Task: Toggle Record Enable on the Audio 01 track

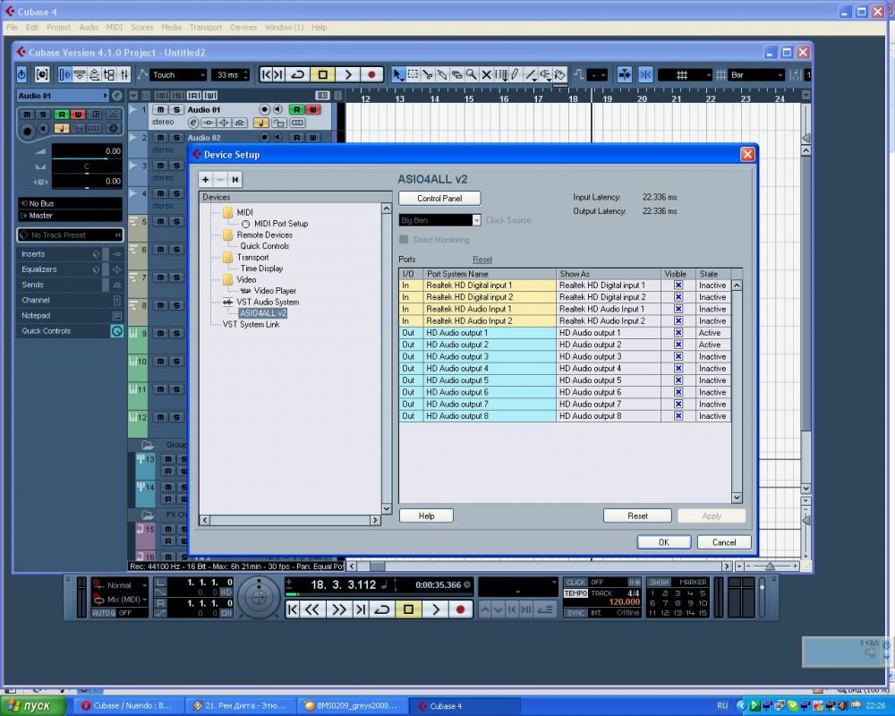Action: tap(264, 109)
